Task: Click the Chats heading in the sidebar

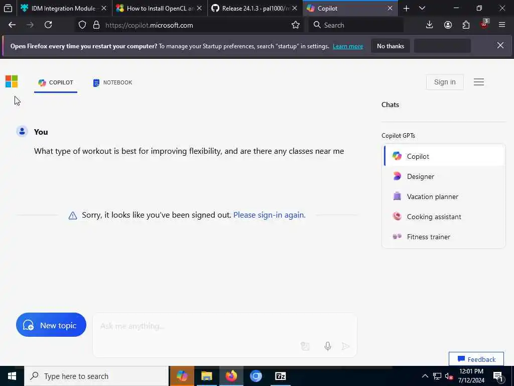Action: tap(390, 105)
